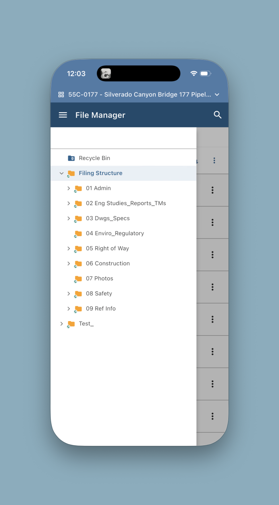Open the blue three-dot header options menu
The width and height of the screenshot is (279, 505).
click(x=214, y=160)
